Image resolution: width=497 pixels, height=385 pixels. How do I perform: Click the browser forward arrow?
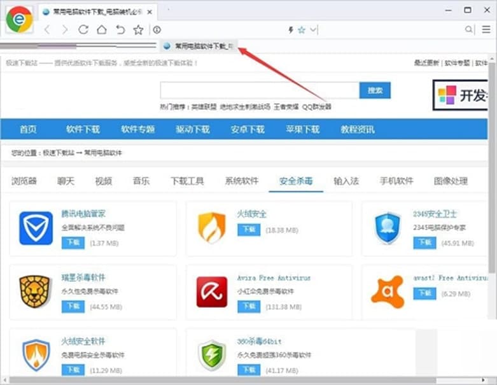[x=65, y=30]
